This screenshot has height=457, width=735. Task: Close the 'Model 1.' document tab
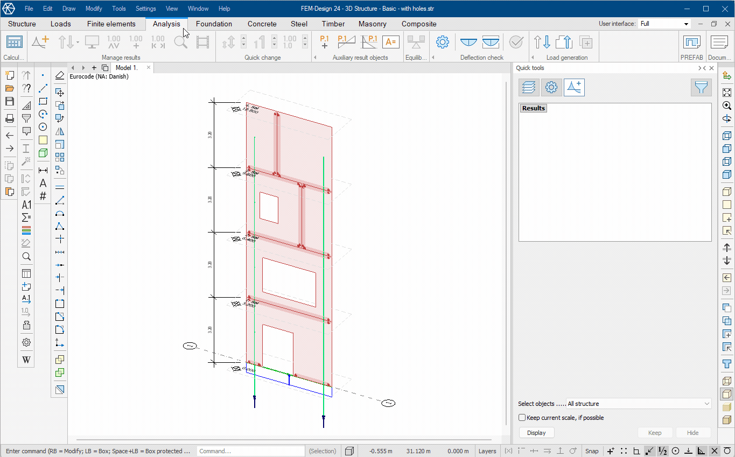[x=149, y=68]
